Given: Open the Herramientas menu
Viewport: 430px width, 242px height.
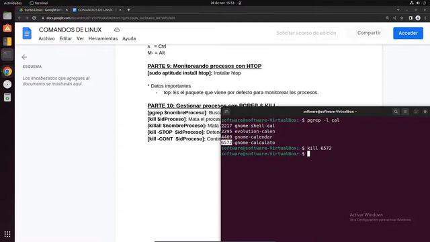Looking at the screenshot, I should (103, 39).
